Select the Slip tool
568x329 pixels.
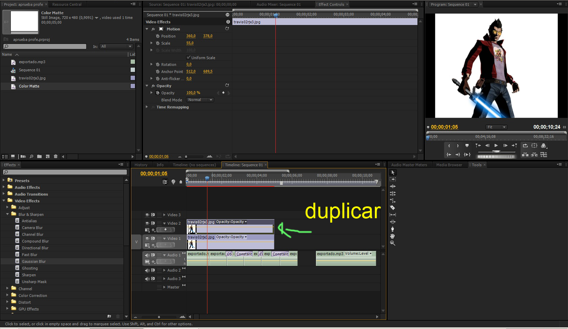(393, 215)
